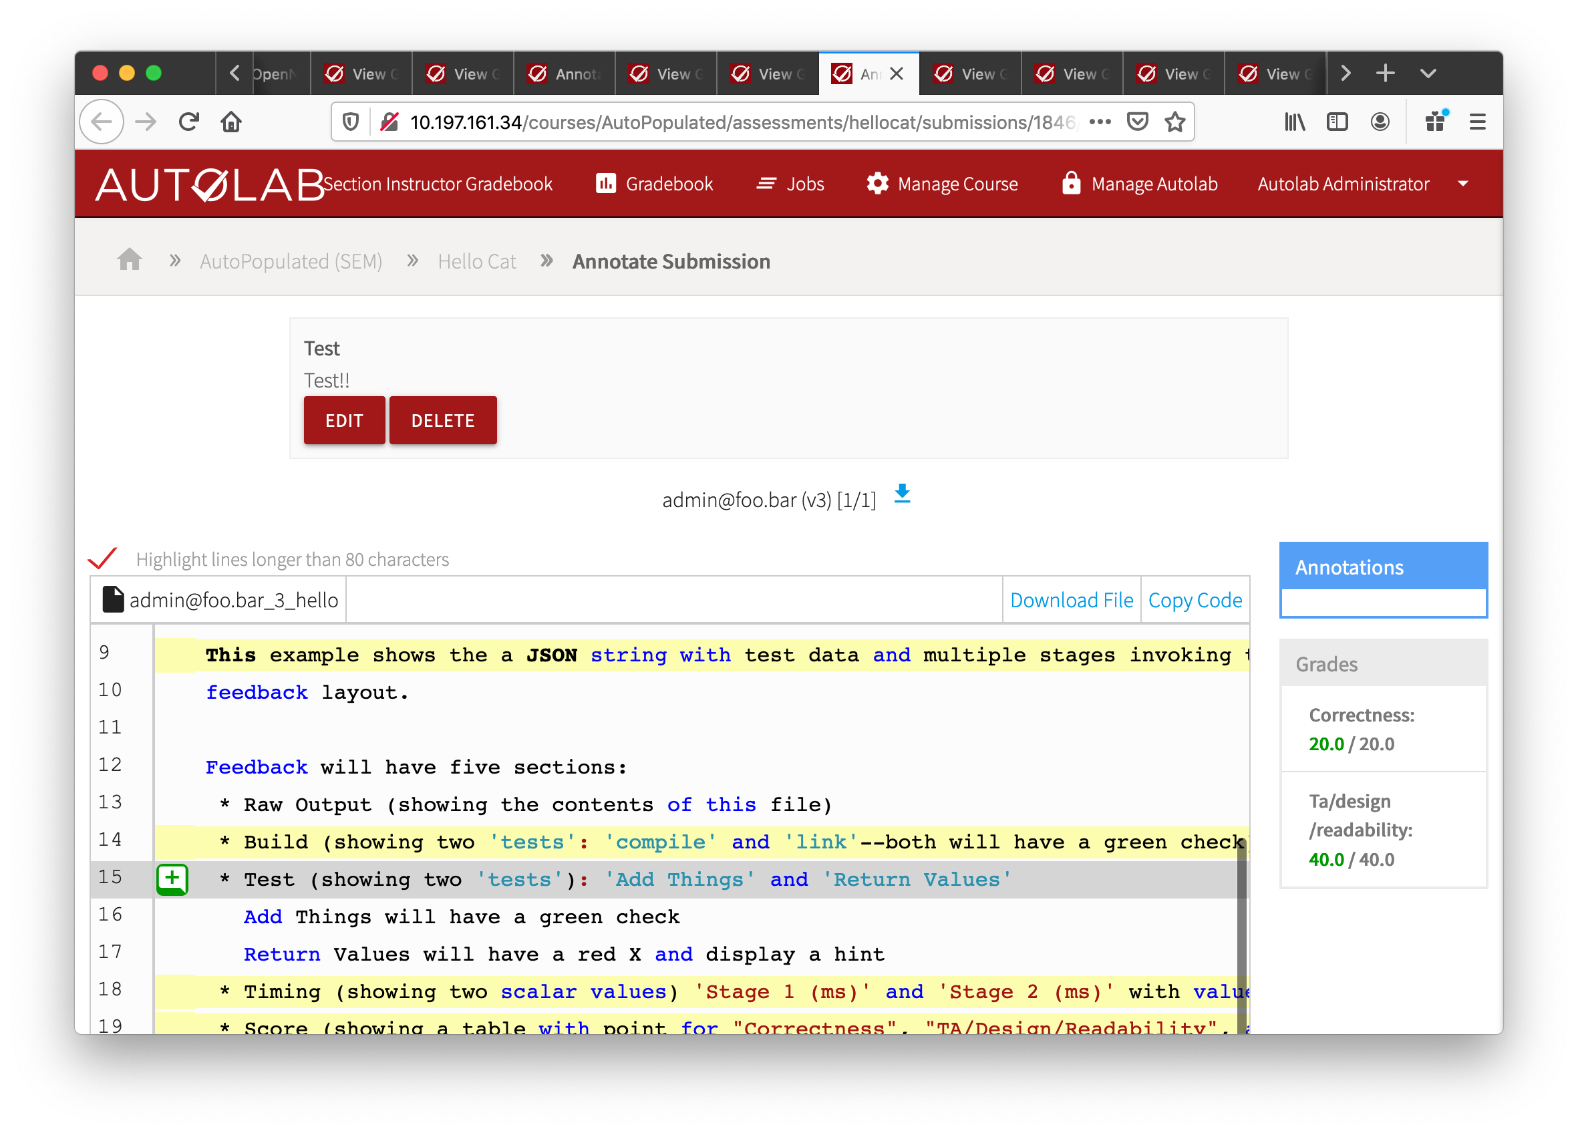Open Manage Course gear icon
The width and height of the screenshot is (1578, 1133).
tap(878, 184)
